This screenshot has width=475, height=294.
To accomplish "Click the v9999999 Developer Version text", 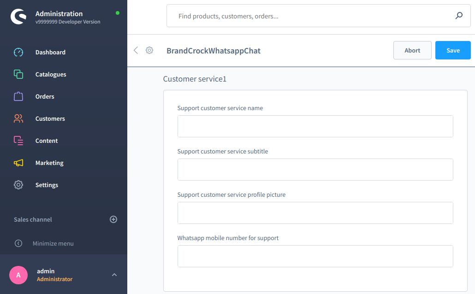I will (68, 22).
